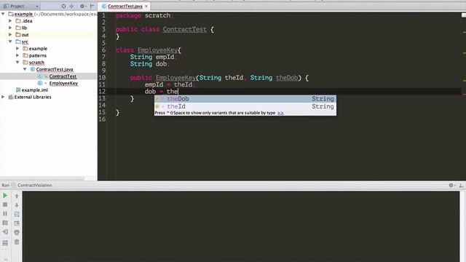Image resolution: width=466 pixels, height=262 pixels.
Task: Click EmployeeKey class name on line 6
Action: (157, 50)
